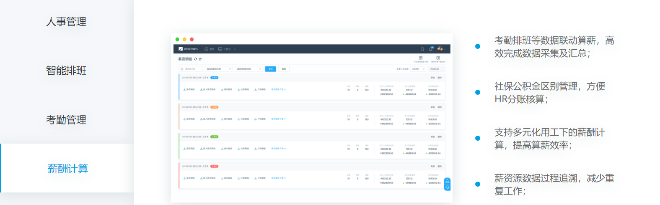Download 社保明细 in the green-badge card
Viewport: 660px width, 205px height.
(x=243, y=149)
